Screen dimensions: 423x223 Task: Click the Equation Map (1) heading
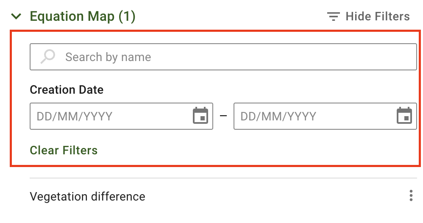pyautogui.click(x=82, y=17)
